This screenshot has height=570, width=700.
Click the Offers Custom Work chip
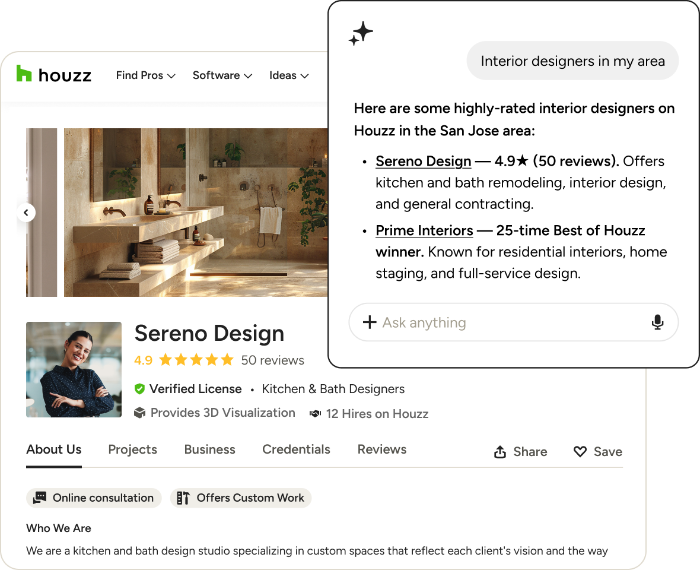coord(241,498)
